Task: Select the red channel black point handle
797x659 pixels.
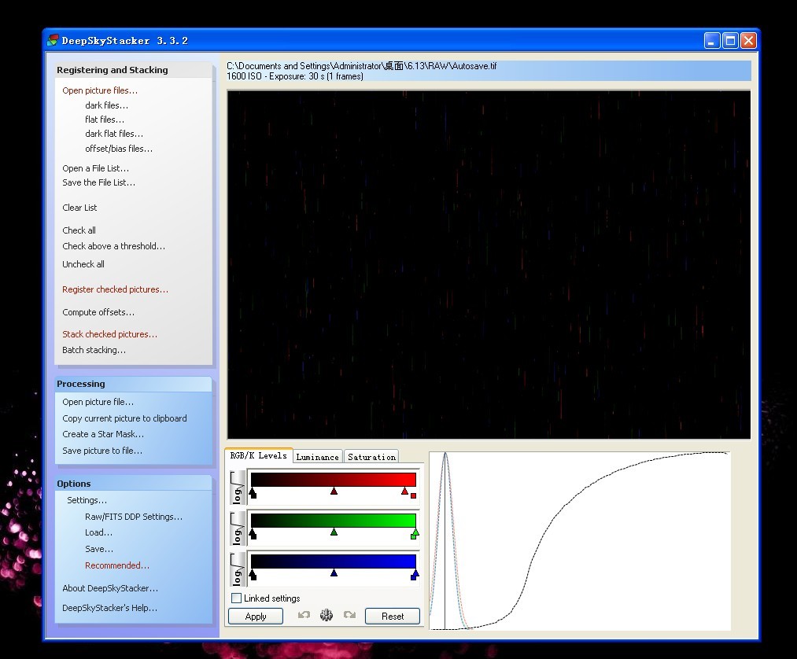Action: [x=253, y=492]
